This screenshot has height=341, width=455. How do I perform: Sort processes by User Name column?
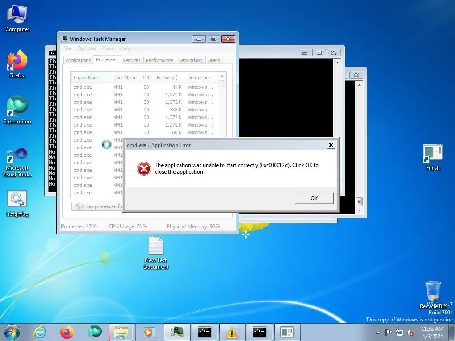(125, 78)
